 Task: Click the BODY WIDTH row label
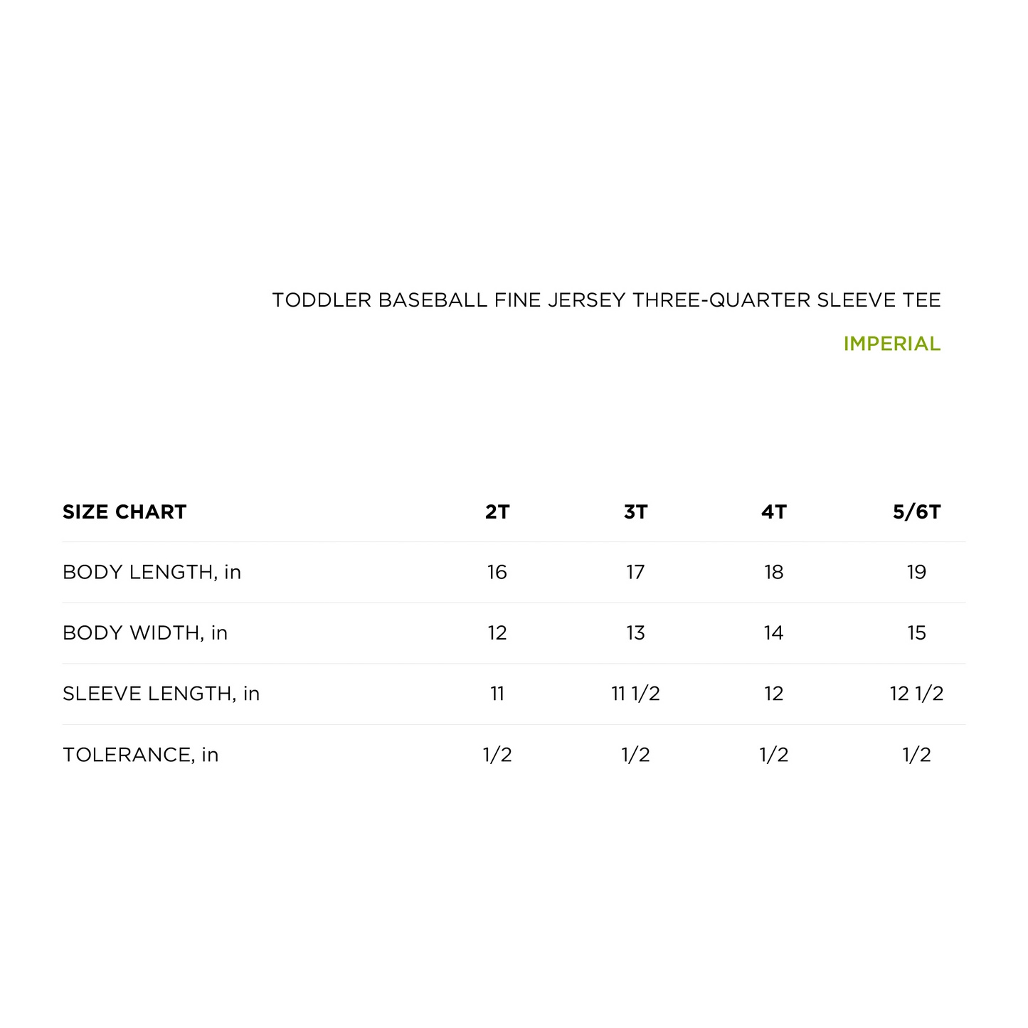(145, 633)
